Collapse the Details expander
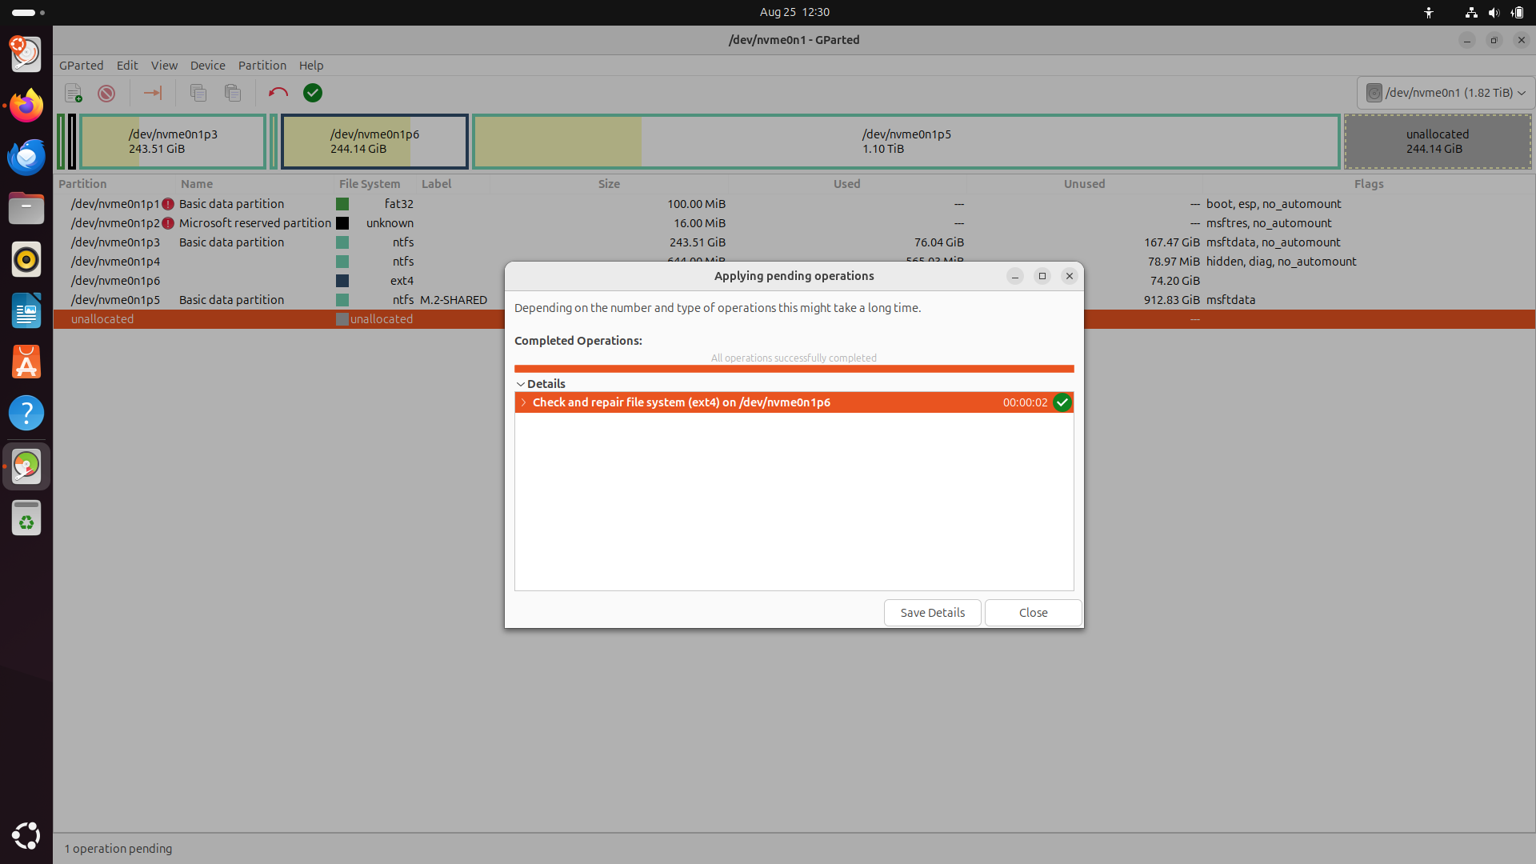The width and height of the screenshot is (1536, 864). 521,384
